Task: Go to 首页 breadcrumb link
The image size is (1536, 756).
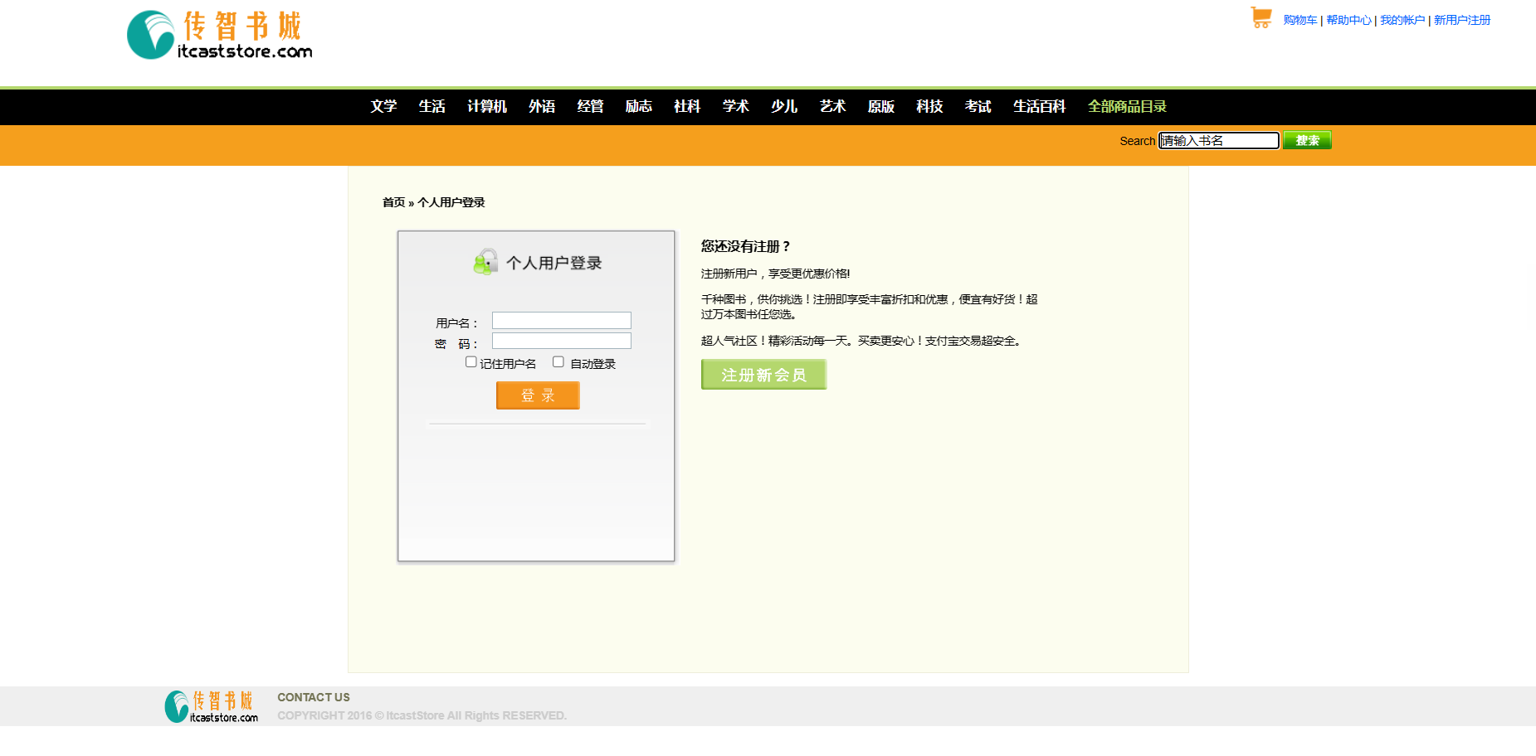Action: pos(393,202)
